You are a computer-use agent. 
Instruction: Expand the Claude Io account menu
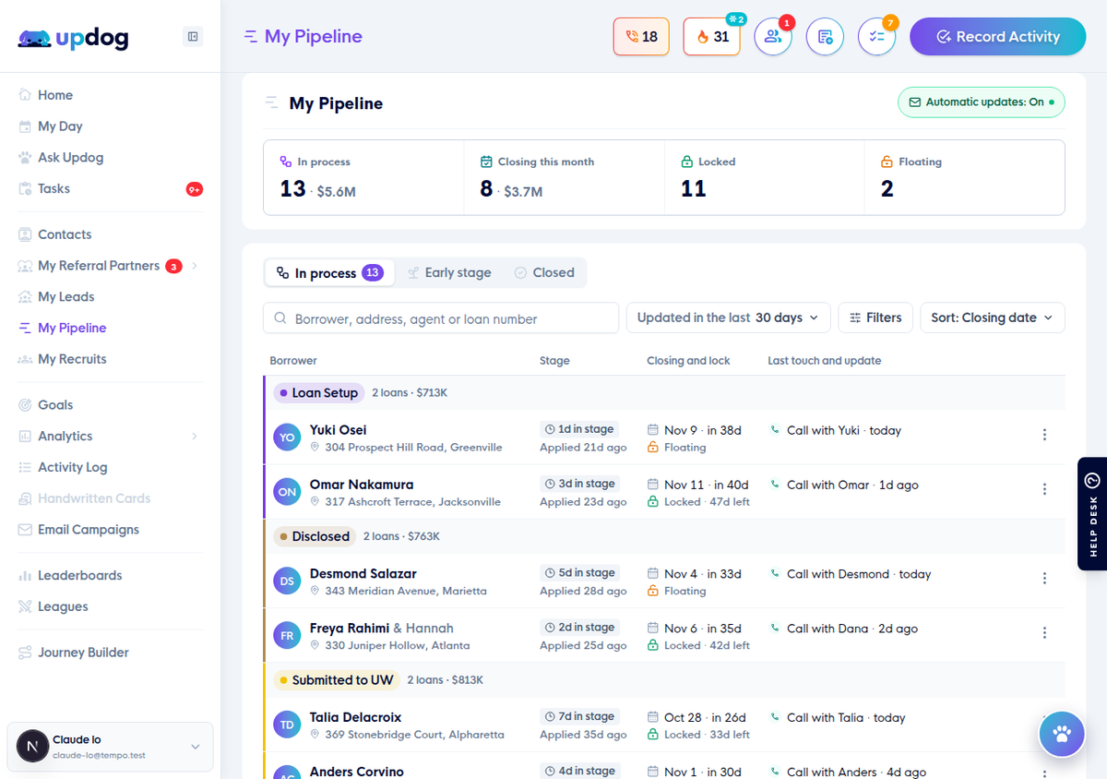pos(111,747)
